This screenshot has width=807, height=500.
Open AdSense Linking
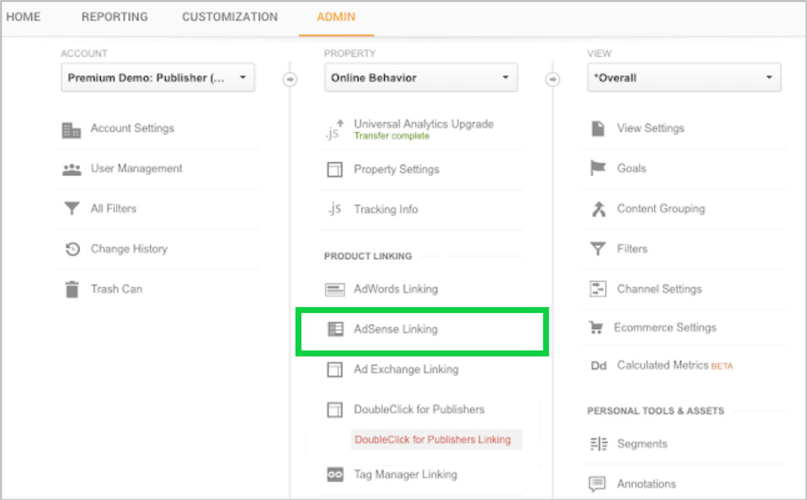click(x=395, y=329)
